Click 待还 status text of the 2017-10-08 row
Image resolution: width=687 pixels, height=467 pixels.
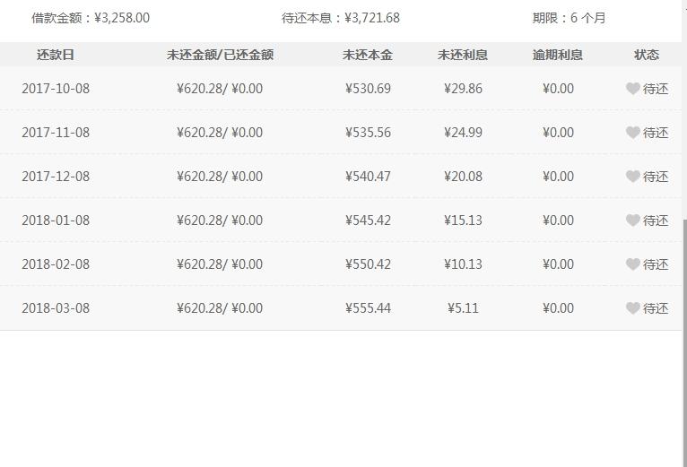pyautogui.click(x=656, y=89)
